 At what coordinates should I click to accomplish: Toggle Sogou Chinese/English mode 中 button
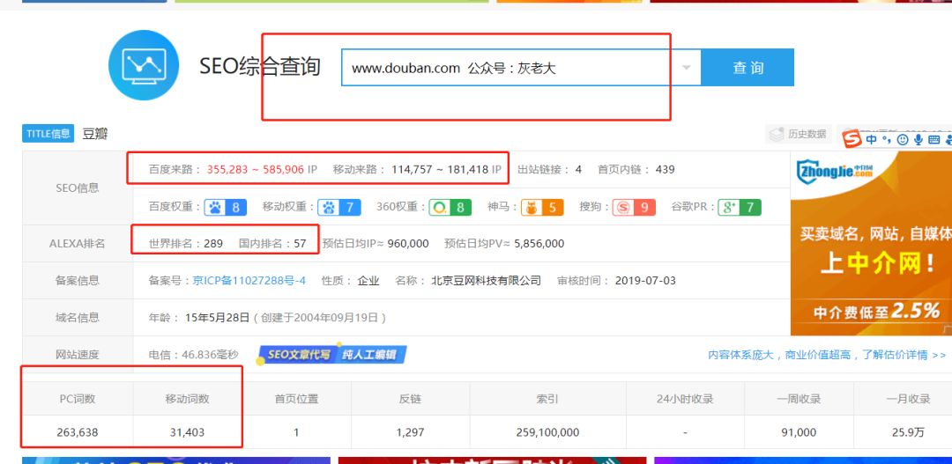click(x=872, y=139)
